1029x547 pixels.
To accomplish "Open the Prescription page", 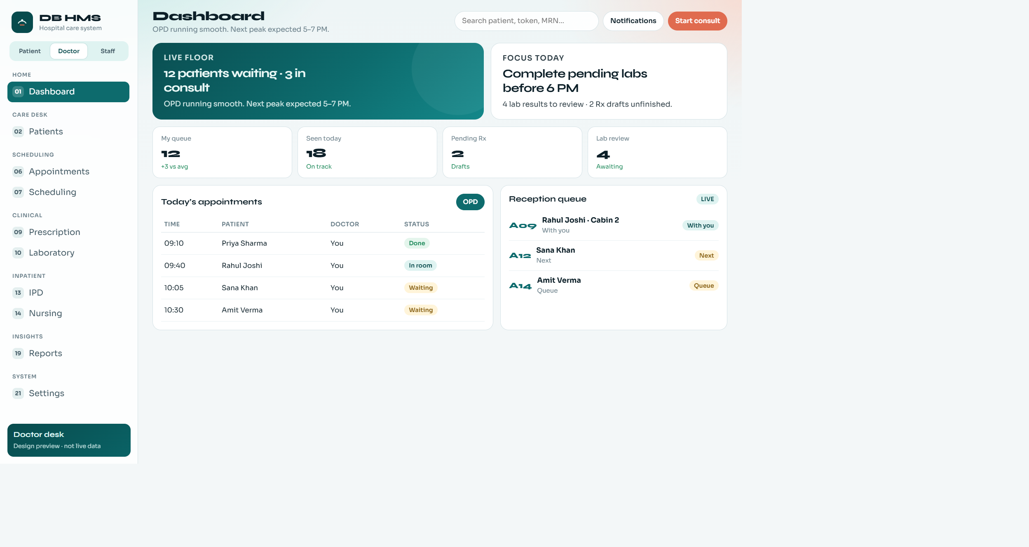I will click(x=68, y=232).
